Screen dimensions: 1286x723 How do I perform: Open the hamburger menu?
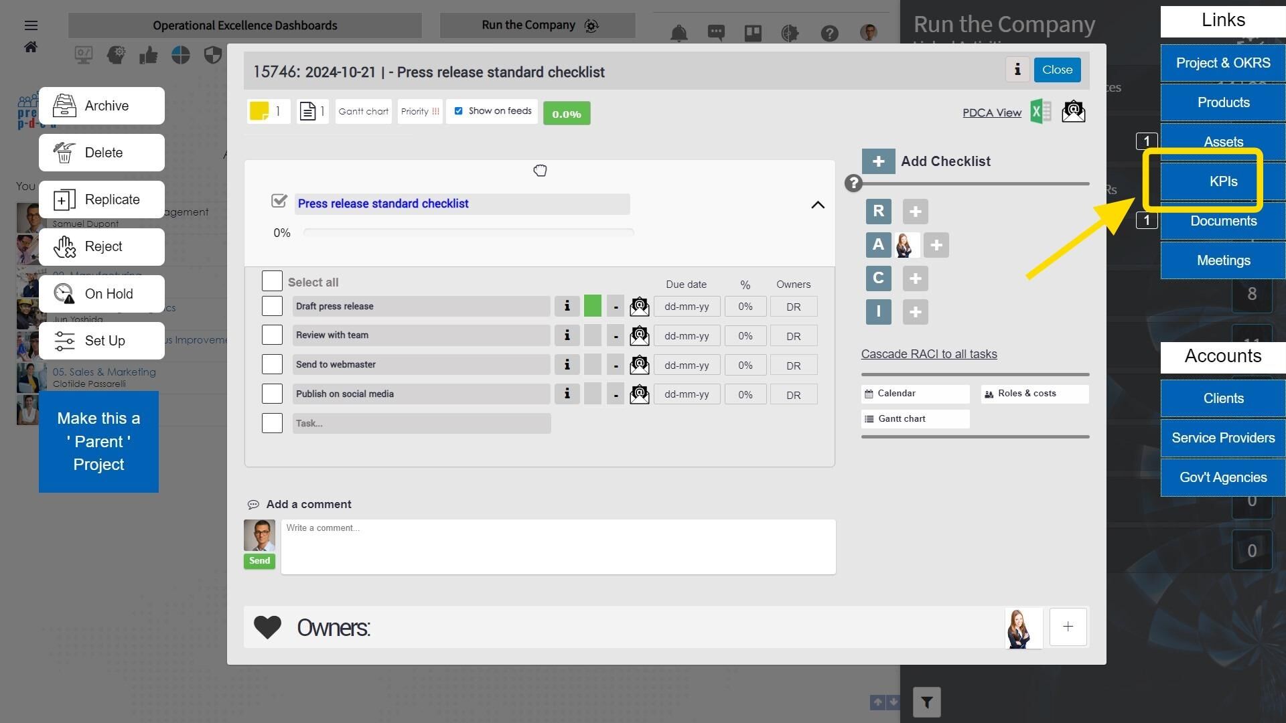pyautogui.click(x=31, y=25)
